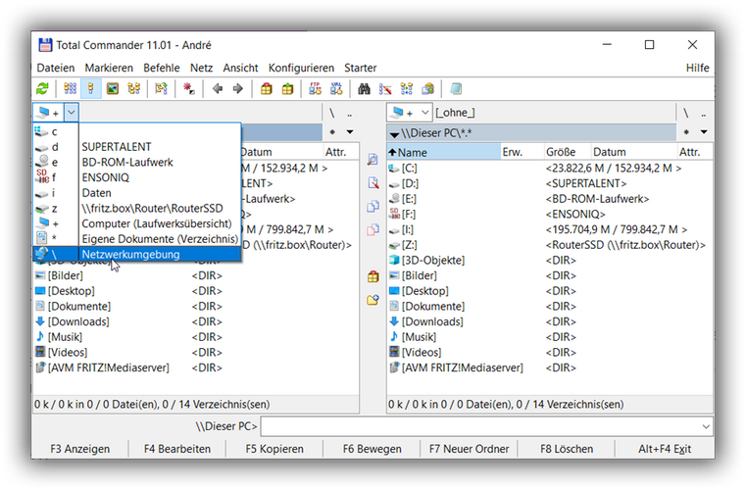Collapse the left panel drive dropdown arrow
746x490 pixels.
71,113
